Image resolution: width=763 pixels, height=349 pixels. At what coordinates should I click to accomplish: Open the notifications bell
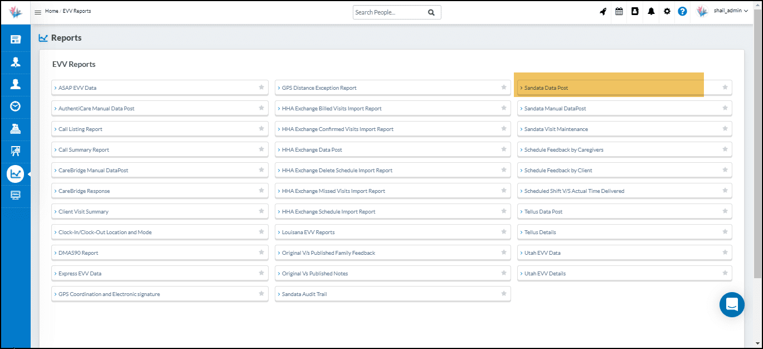(651, 12)
